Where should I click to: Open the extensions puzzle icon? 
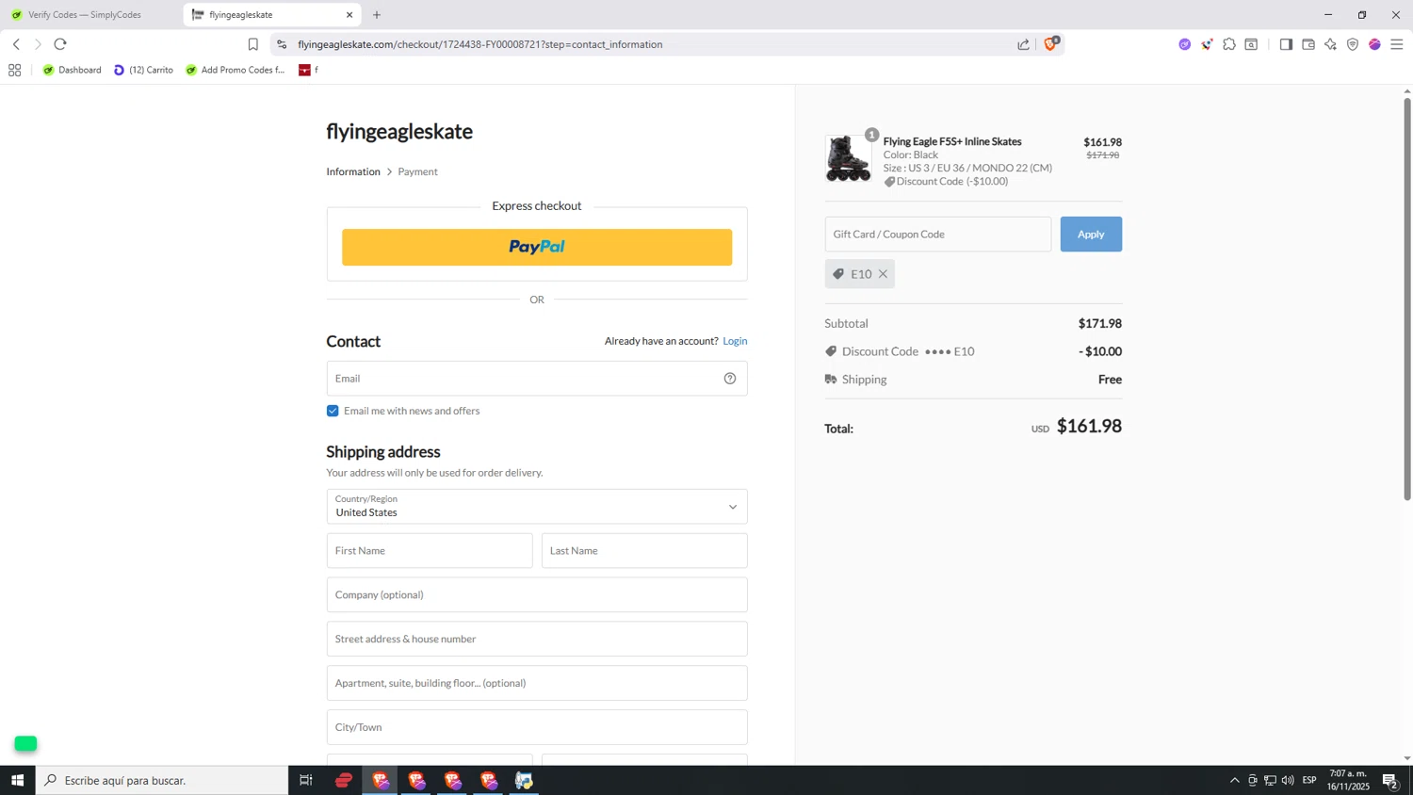(x=1229, y=44)
